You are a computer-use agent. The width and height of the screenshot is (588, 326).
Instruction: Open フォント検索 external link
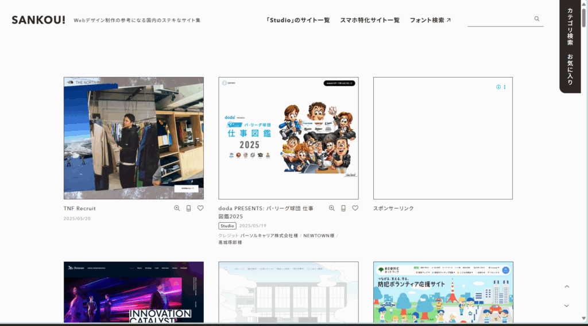[430, 20]
